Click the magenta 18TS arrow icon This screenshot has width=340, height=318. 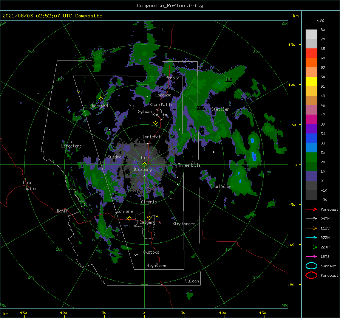(311, 257)
